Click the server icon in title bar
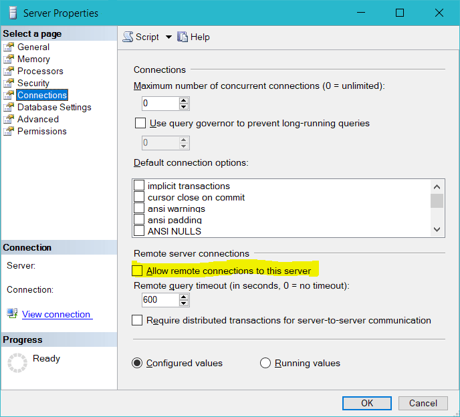 point(13,13)
